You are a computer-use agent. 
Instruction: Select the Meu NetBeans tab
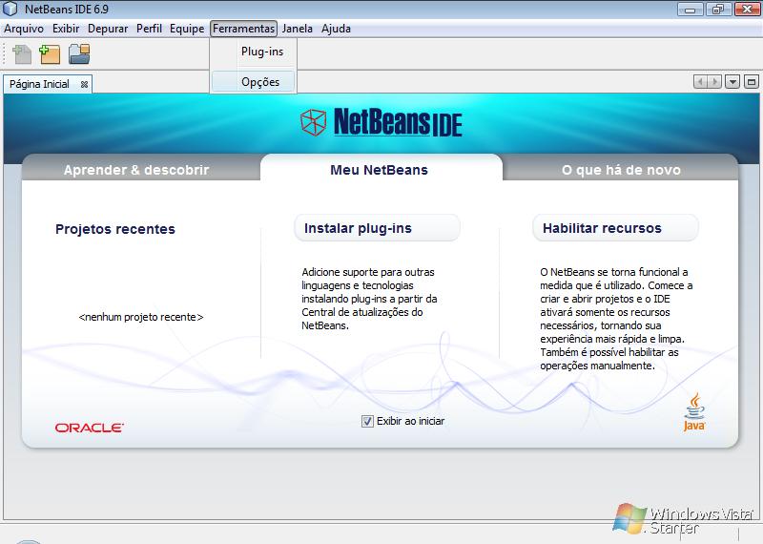pyautogui.click(x=379, y=170)
